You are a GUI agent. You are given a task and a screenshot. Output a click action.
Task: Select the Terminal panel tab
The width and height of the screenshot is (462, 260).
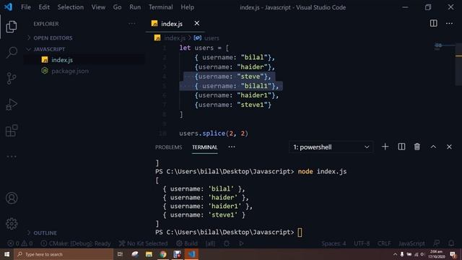click(x=205, y=147)
